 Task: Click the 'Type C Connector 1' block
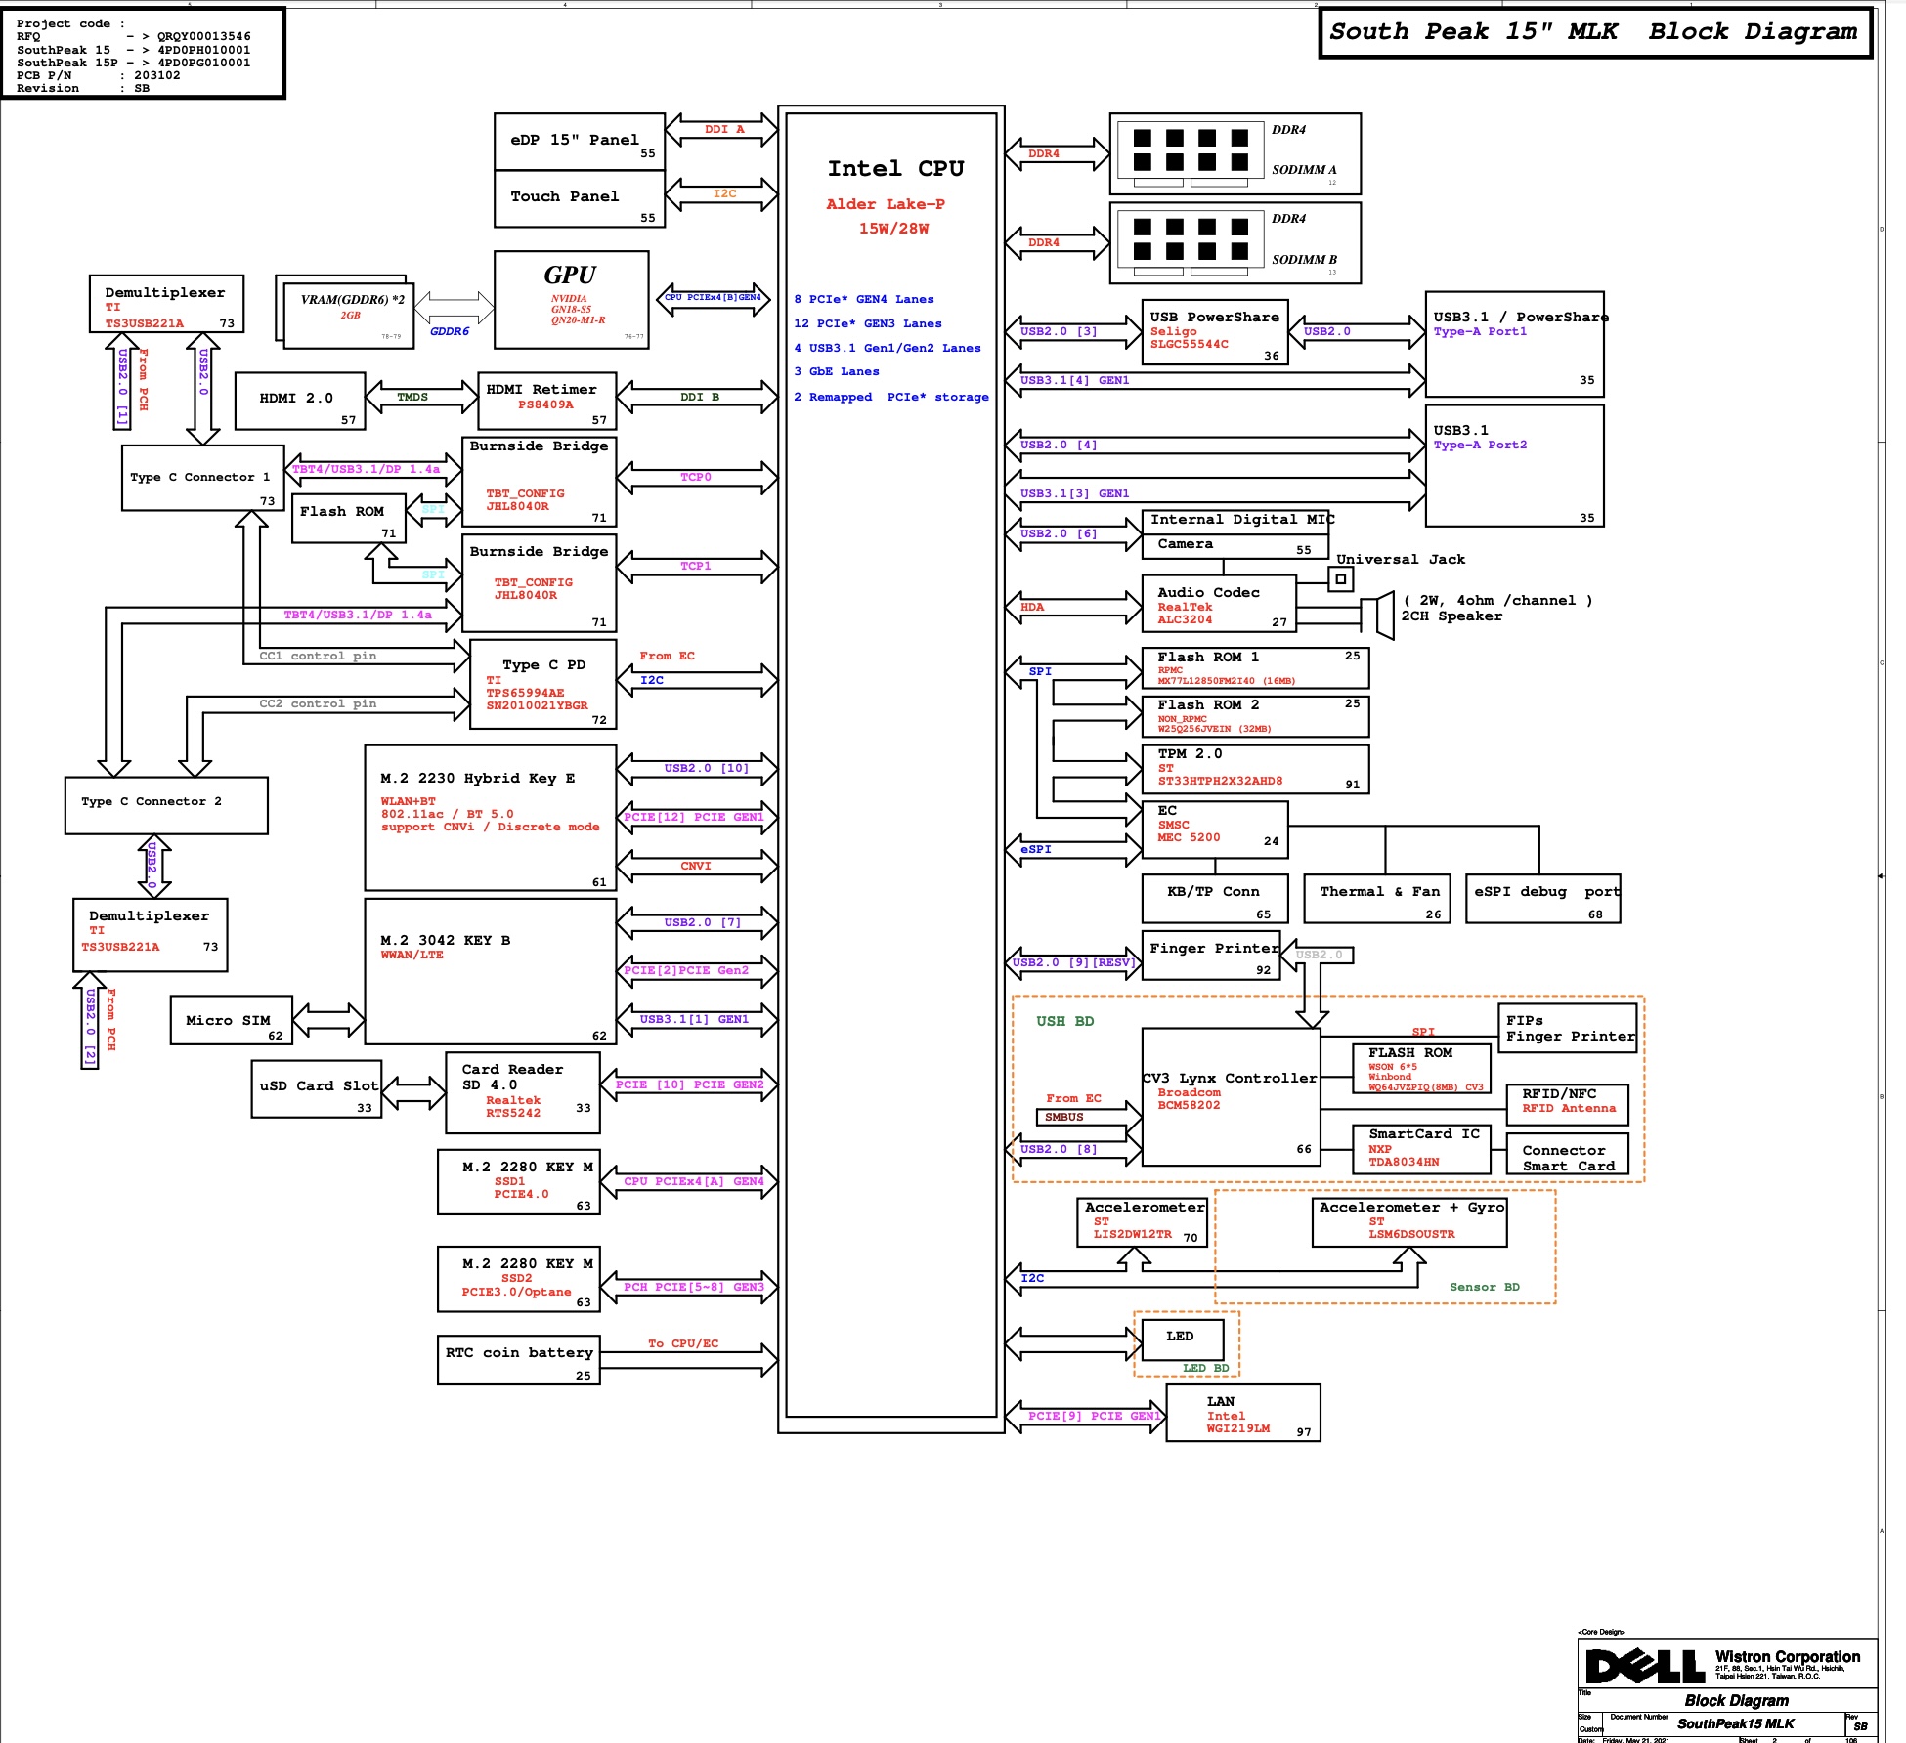tap(203, 478)
